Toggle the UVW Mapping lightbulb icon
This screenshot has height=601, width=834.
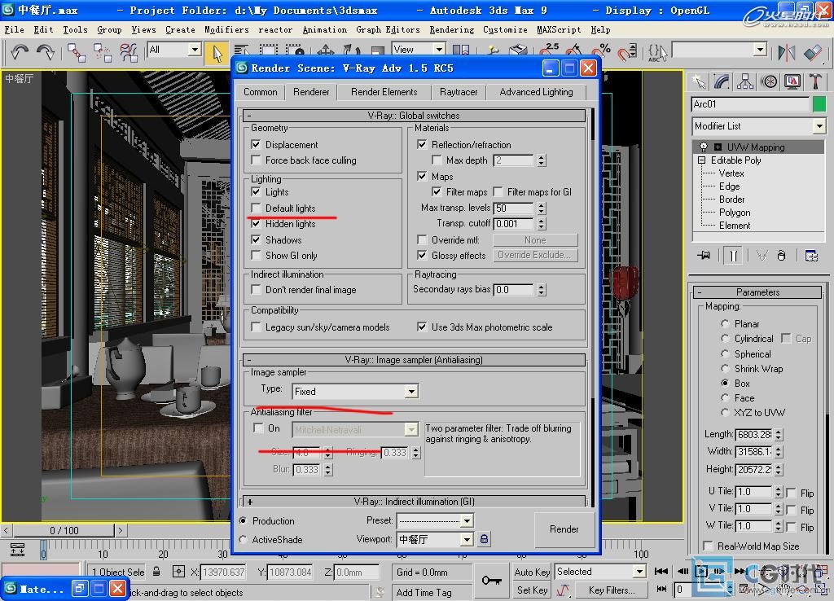pos(704,147)
